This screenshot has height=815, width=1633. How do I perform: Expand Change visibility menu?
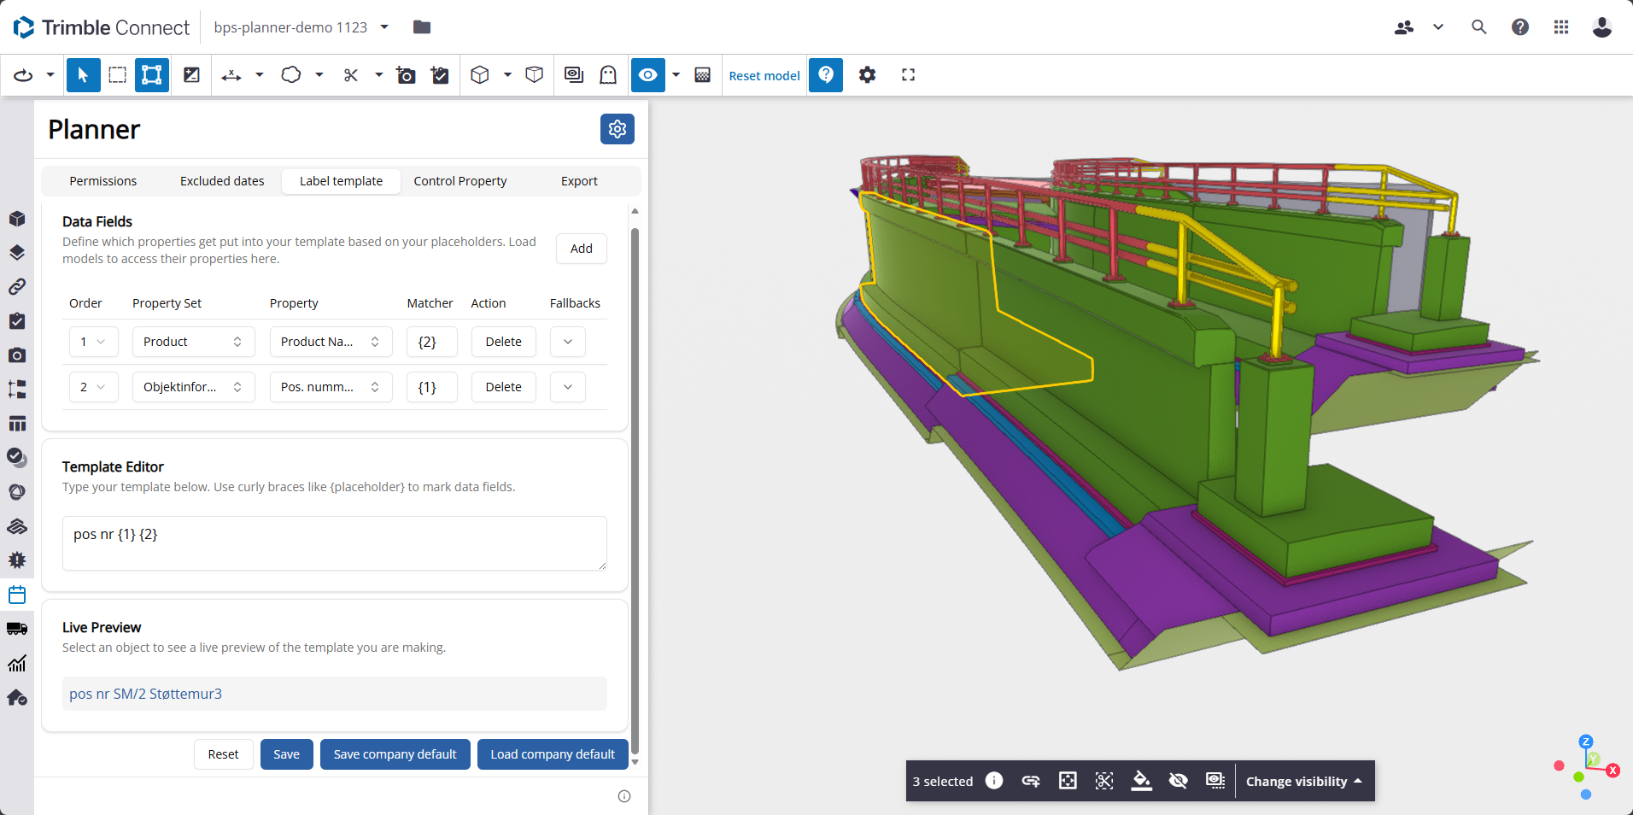click(x=1304, y=782)
